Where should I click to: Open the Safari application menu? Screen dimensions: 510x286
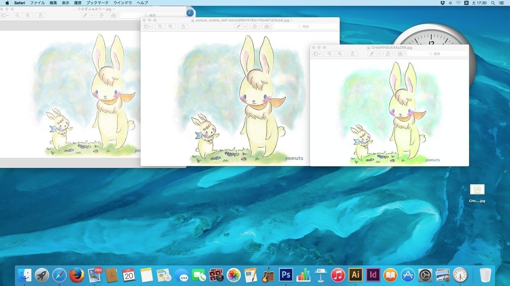20,3
